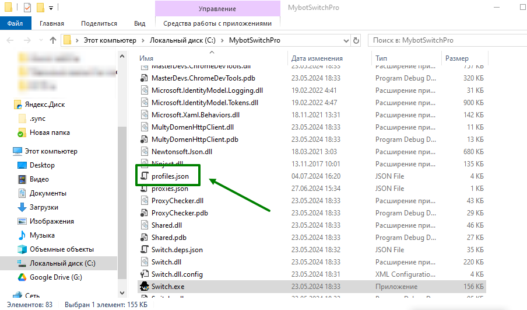Select Яндекс.Диск in navigation pane
Screen dimensions: 527x310
[45, 105]
